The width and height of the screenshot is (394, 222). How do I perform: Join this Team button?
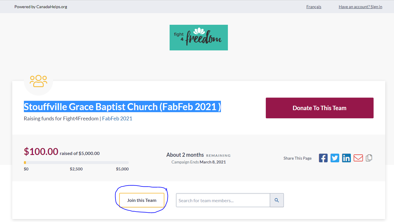(x=142, y=200)
